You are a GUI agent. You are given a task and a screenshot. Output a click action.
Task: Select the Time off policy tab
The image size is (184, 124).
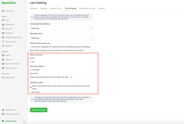[x=71, y=8]
